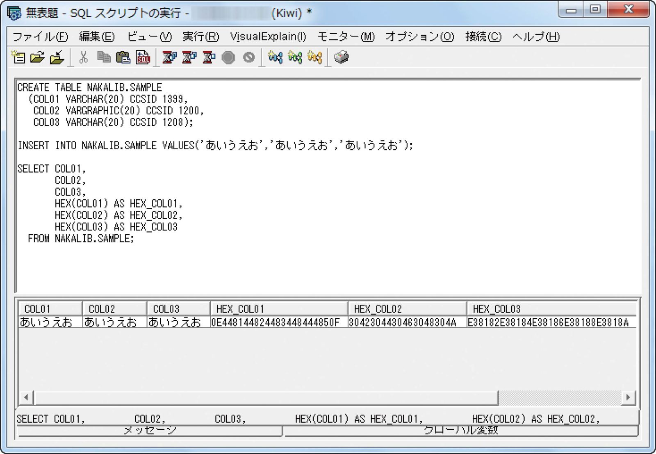Open the 接続(C) menu
This screenshot has width=656, height=454.
tap(483, 37)
